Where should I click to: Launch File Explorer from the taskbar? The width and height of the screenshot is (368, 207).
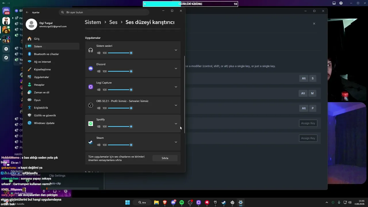pos(156,202)
